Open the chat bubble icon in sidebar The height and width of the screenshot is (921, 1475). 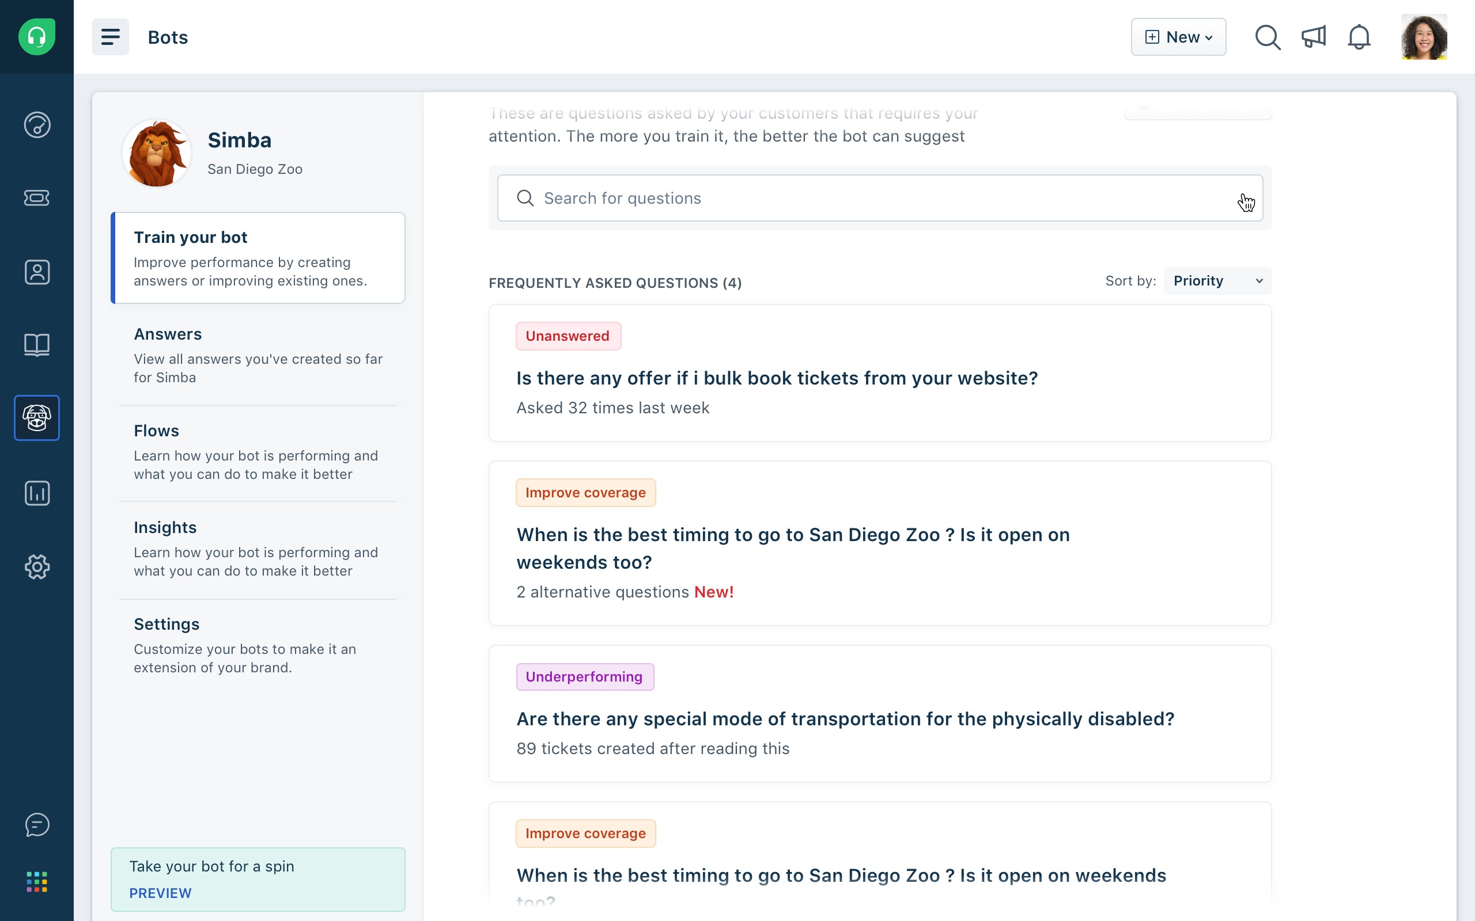click(x=36, y=825)
